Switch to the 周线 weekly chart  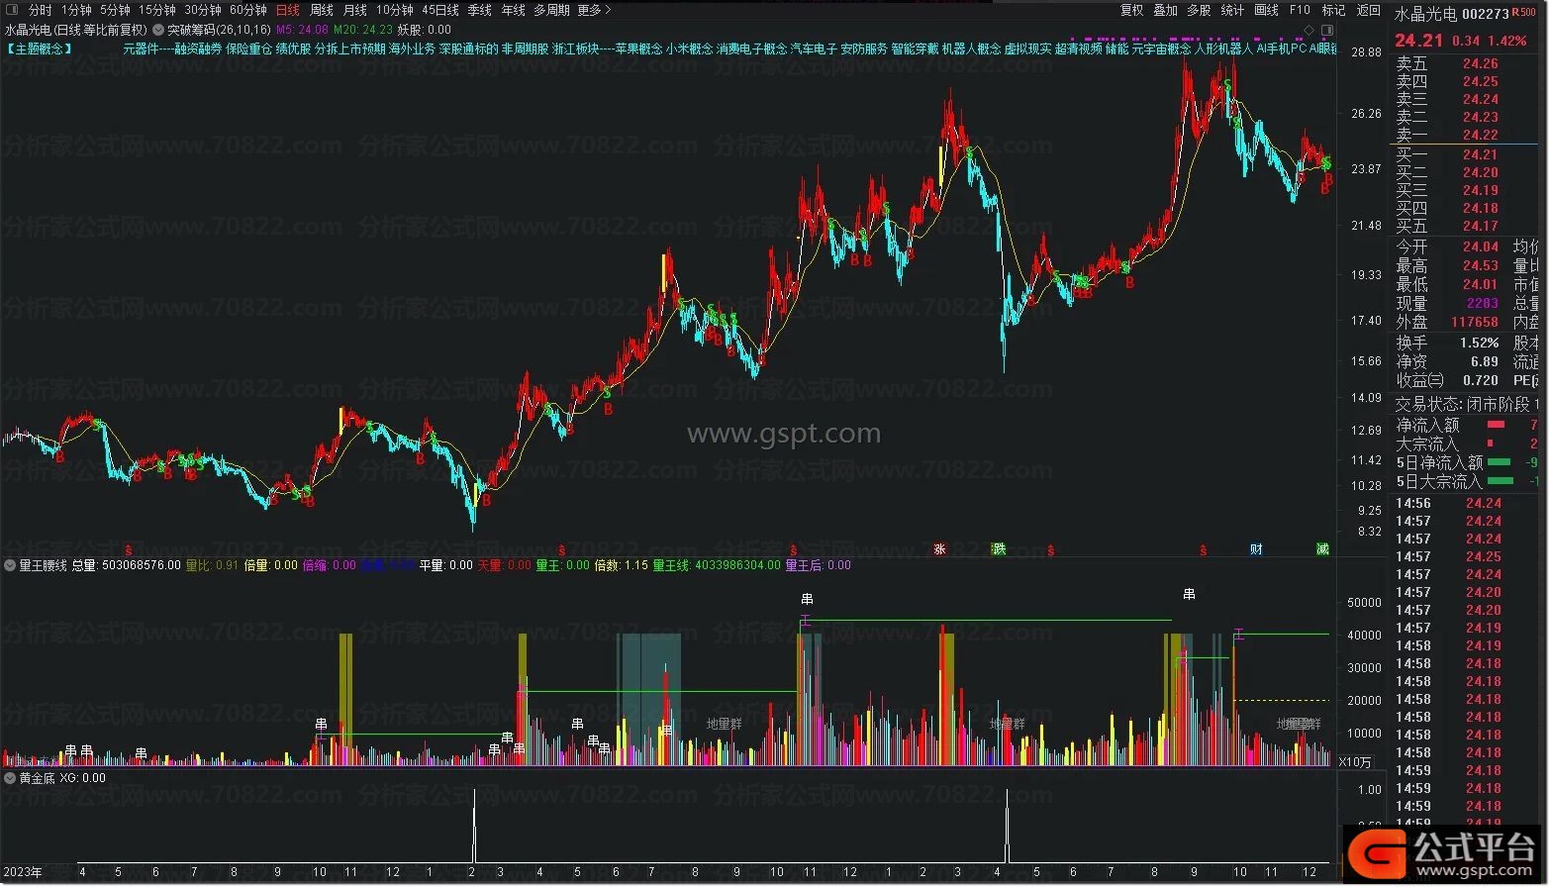(x=322, y=10)
